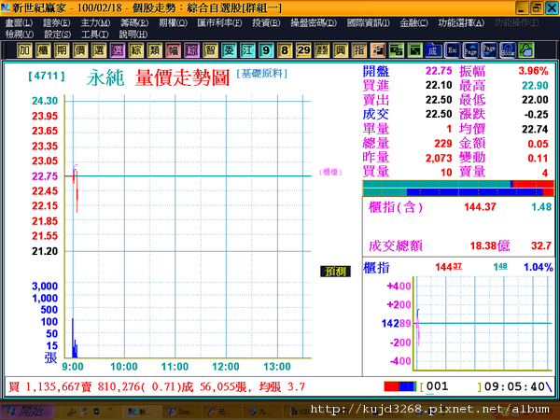Click the Page Down toolbar button
560x420 pixels.
[489, 50]
